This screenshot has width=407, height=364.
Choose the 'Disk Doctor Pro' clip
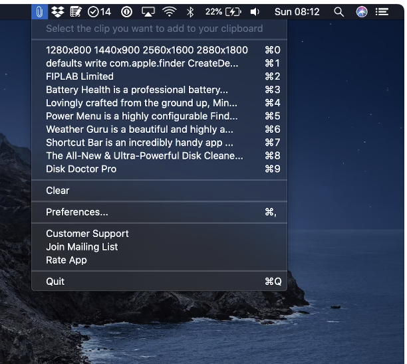pyautogui.click(x=159, y=169)
